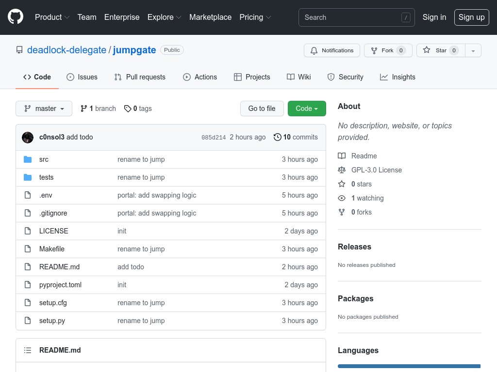The image size is (497, 372).
Task: Focus the Search input field
Action: [357, 17]
